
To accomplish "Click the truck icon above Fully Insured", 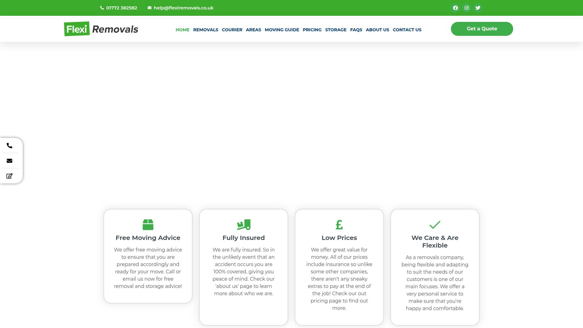I will click(244, 225).
